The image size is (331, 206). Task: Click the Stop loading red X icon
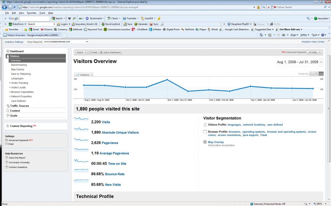pyautogui.click(x=268, y=7)
